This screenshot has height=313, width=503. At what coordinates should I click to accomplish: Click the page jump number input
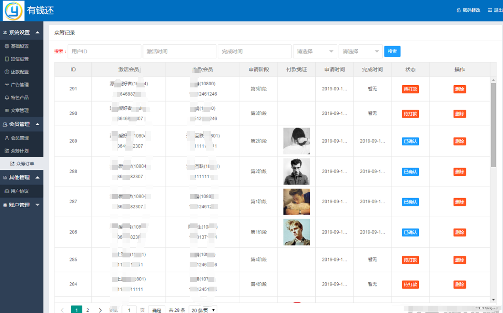129,310
